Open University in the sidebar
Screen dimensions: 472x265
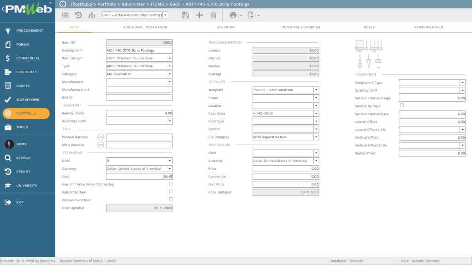[x=27, y=185]
